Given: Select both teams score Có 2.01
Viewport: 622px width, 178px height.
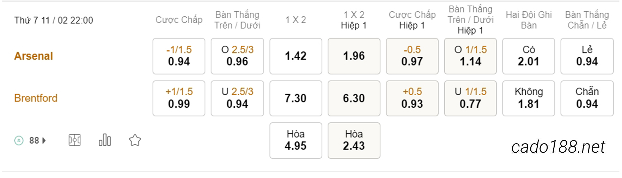Looking at the screenshot, I should click(x=529, y=56).
